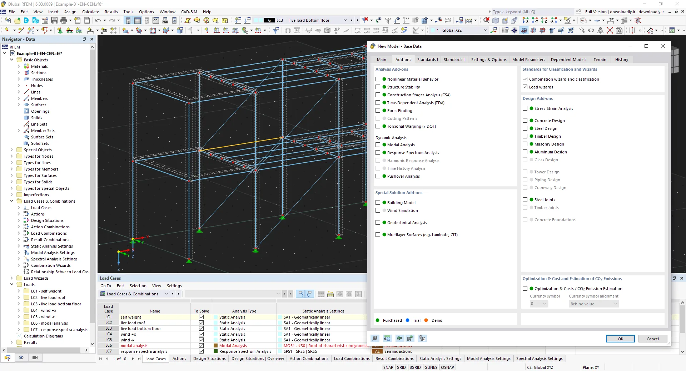Open the load case name dropdown
This screenshot has width=686, height=371.
345,20
